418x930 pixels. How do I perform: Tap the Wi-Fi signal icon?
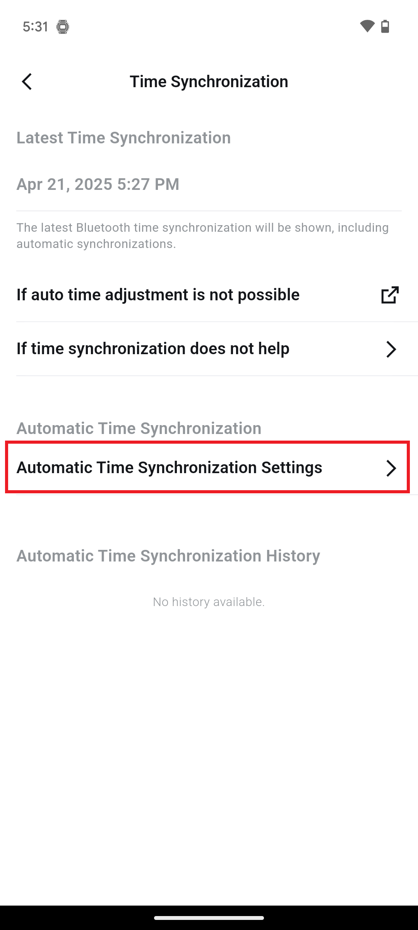(x=367, y=26)
